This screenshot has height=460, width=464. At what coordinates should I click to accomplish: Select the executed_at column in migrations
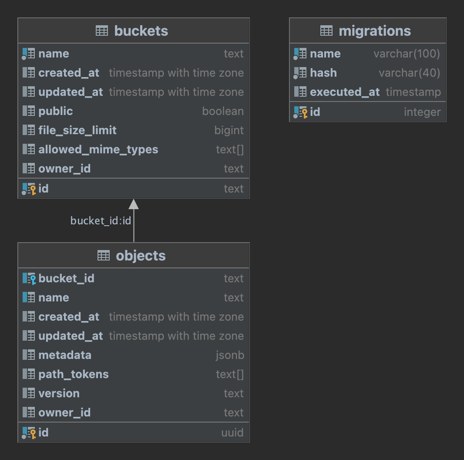[367, 92]
